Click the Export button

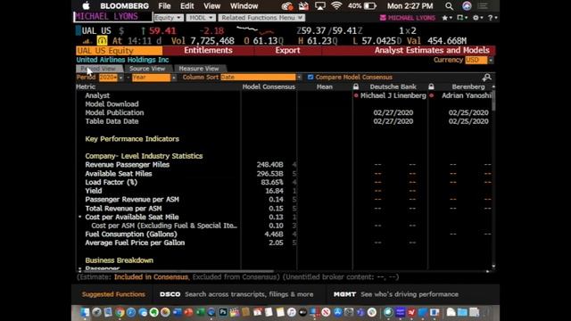(x=287, y=50)
